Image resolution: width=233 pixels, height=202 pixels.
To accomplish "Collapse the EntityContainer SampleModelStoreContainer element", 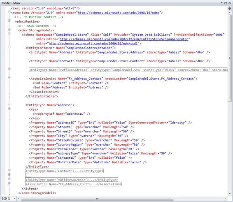I will tap(9, 47).
